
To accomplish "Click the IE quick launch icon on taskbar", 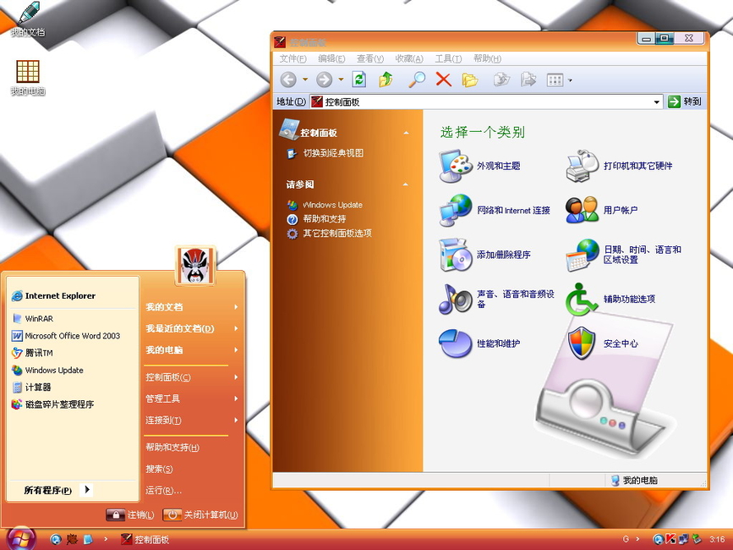I will tap(56, 539).
